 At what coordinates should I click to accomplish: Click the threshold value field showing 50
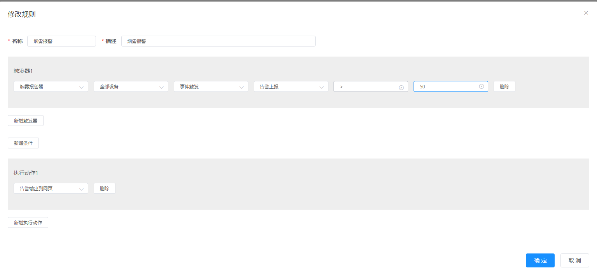pyautogui.click(x=451, y=86)
